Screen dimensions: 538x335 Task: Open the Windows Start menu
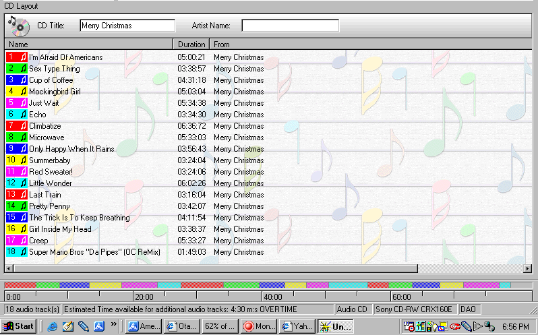point(18,326)
